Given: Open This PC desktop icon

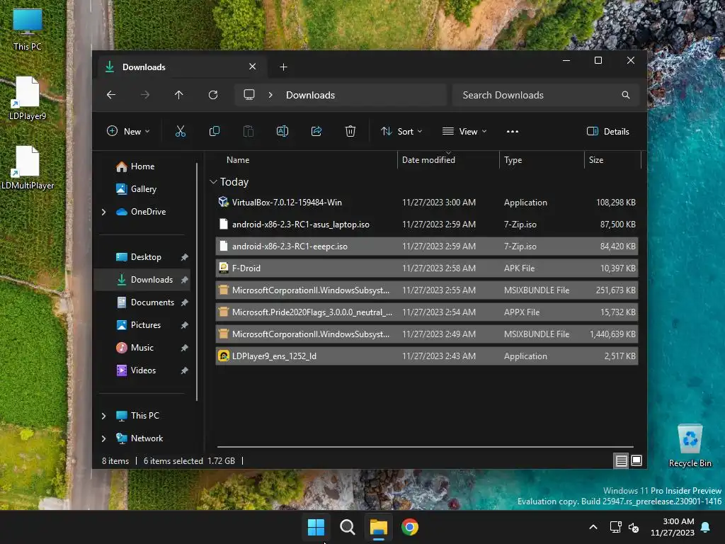Looking at the screenshot, I should pos(28,30).
